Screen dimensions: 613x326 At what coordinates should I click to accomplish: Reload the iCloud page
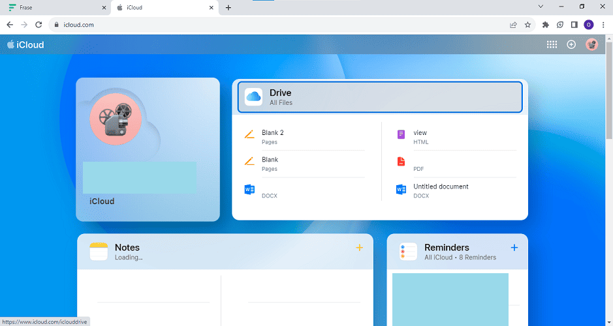[39, 25]
